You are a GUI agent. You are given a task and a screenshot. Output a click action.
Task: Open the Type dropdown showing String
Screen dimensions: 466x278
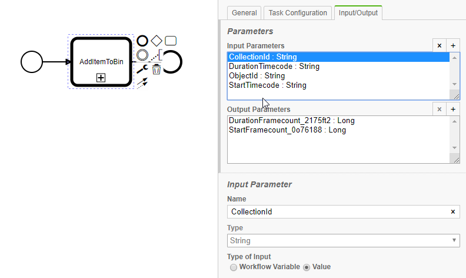tap(343, 240)
